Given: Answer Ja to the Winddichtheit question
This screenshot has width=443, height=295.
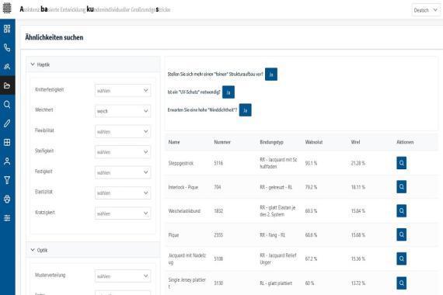Looking at the screenshot, I should click(x=246, y=110).
